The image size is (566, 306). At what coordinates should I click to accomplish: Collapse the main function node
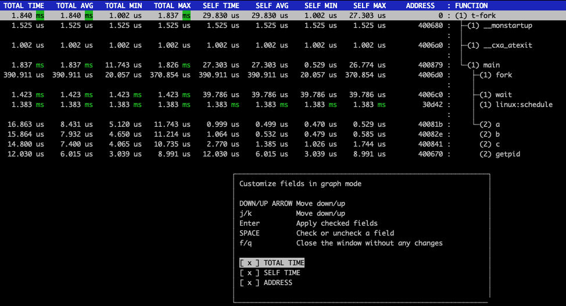(483, 65)
